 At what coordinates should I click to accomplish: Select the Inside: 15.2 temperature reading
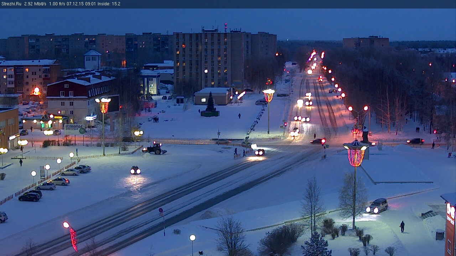point(108,4)
